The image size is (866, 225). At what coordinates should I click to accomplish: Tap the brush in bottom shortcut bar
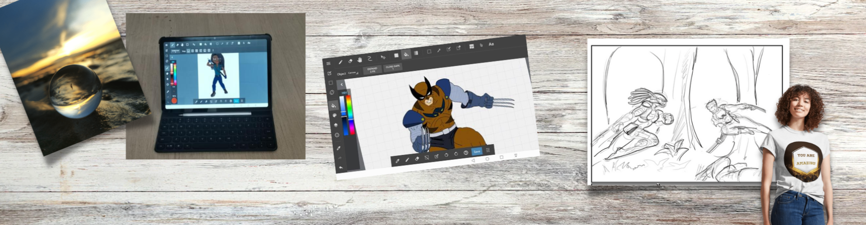click(407, 160)
